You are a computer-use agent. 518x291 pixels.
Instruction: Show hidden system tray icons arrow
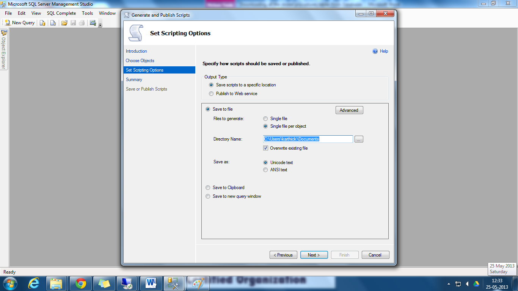pos(449,284)
